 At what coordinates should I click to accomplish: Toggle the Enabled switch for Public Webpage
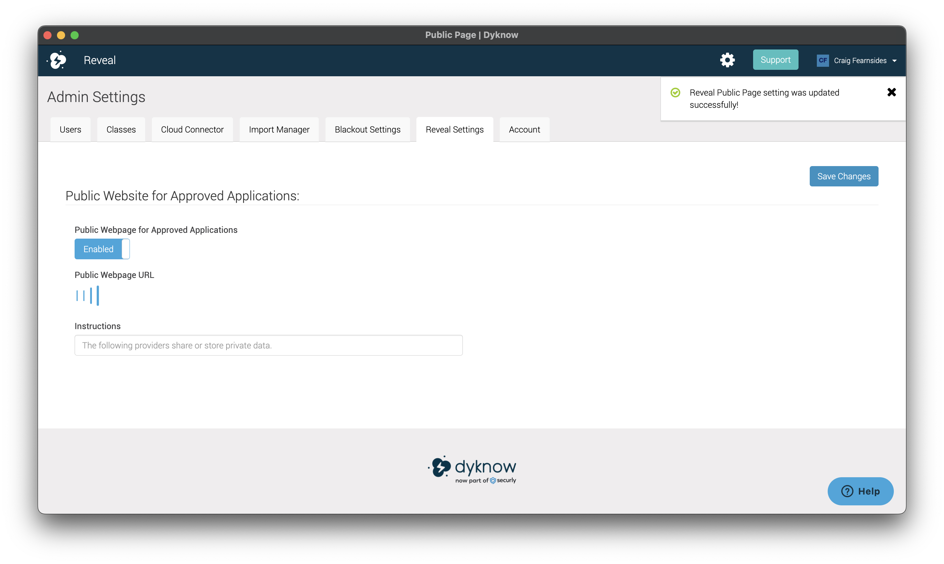coord(102,249)
